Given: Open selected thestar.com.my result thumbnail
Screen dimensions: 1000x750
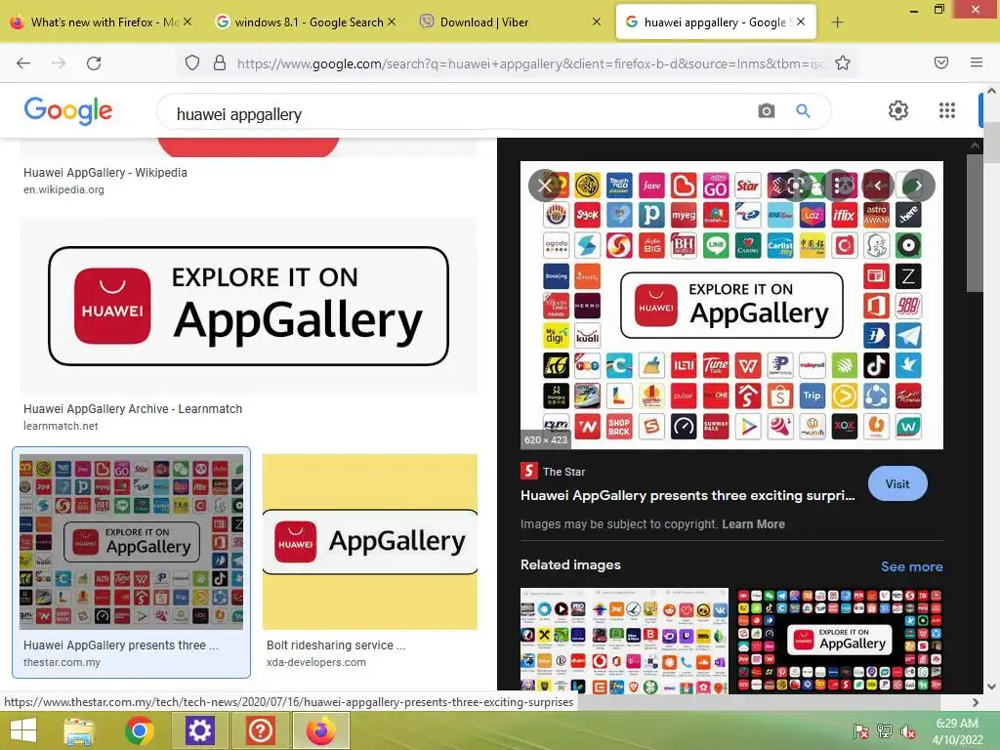Looking at the screenshot, I should [132, 541].
